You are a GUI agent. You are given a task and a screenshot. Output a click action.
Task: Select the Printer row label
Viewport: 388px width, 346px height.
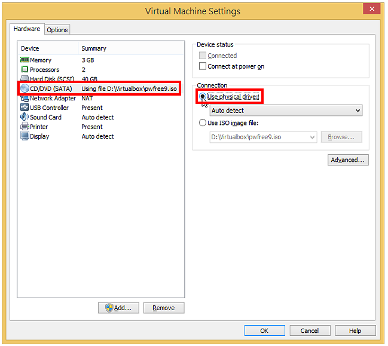tap(39, 127)
